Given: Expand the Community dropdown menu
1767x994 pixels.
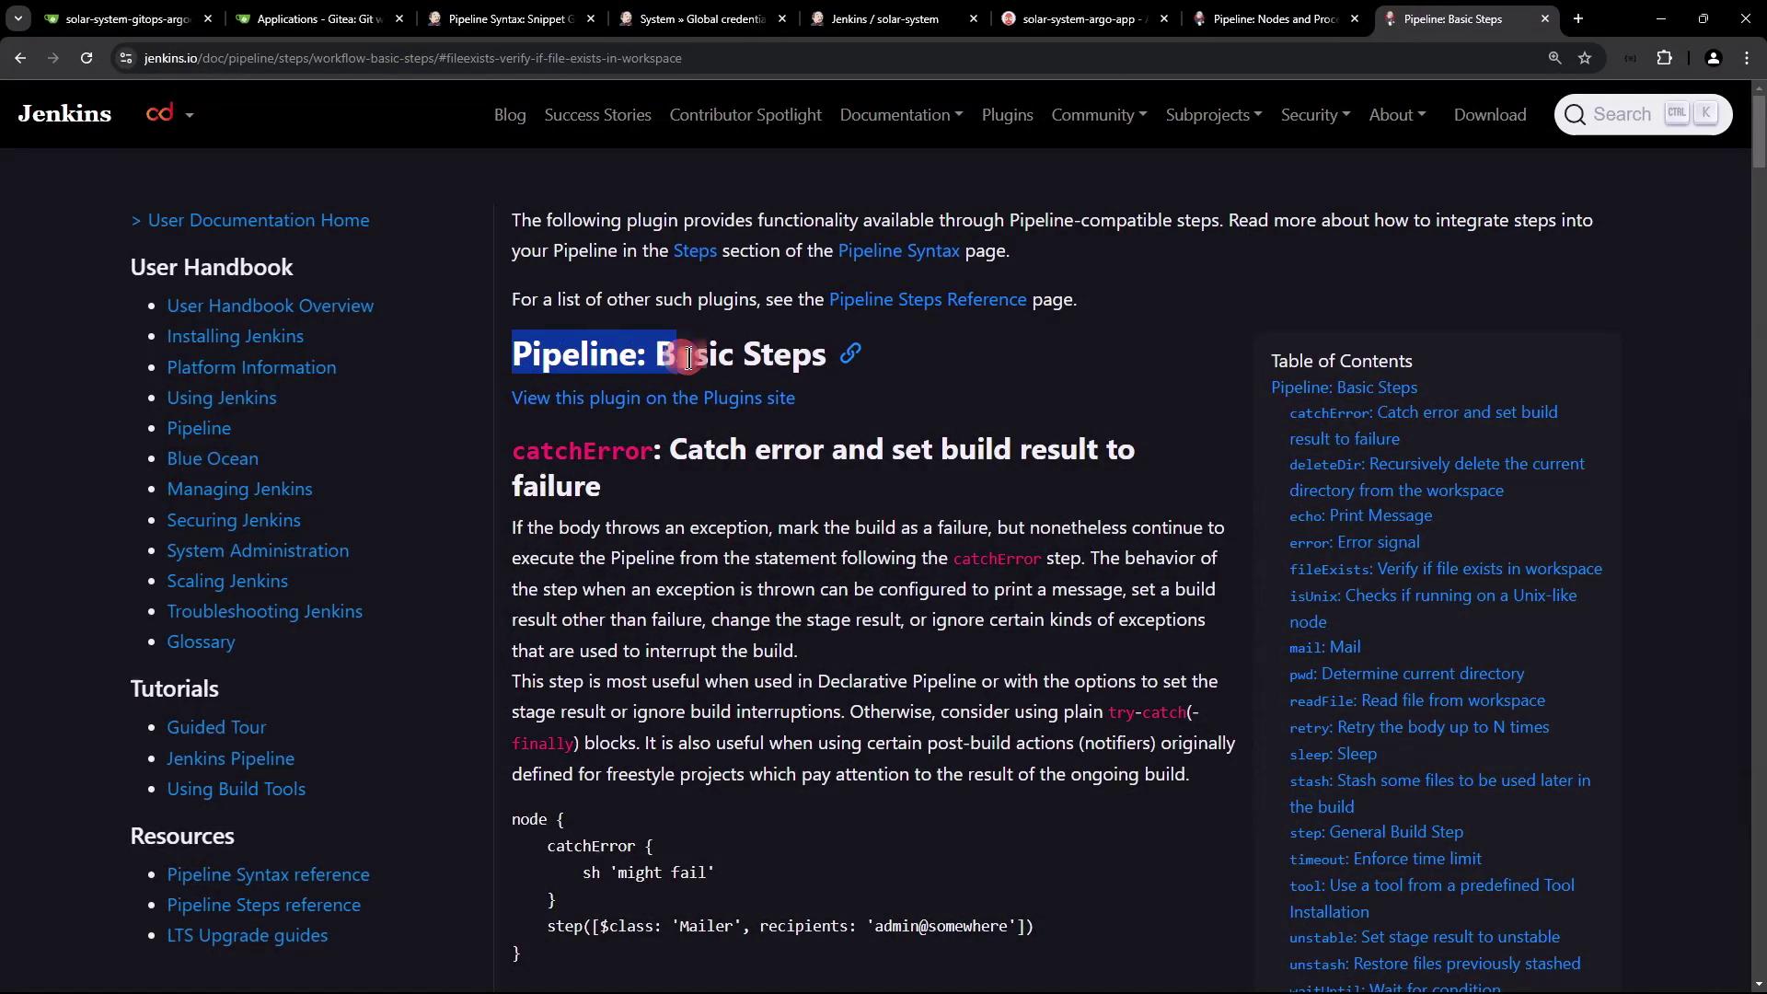Looking at the screenshot, I should coord(1099,115).
